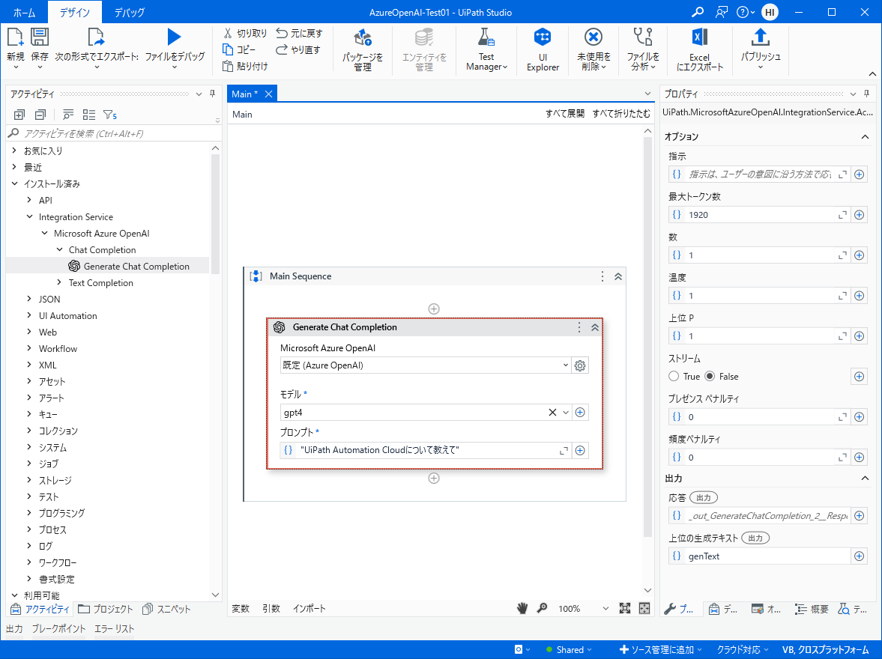Open Main Sequence options menu
This screenshot has width=882, height=659.
pos(602,276)
